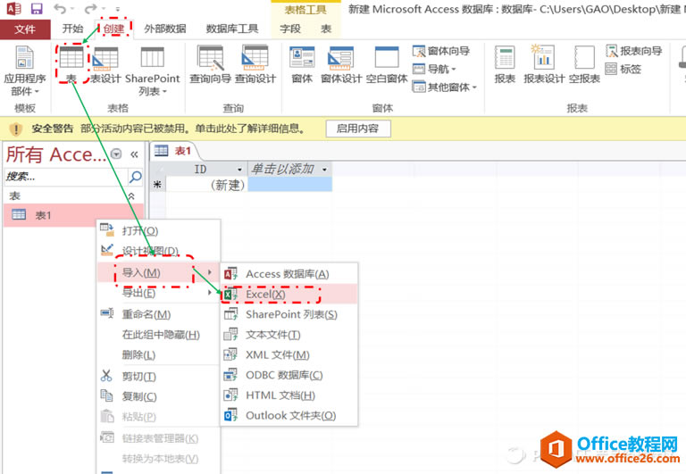Create a 报表 report
Image resolution: width=686 pixels, height=474 pixels.
click(505, 64)
